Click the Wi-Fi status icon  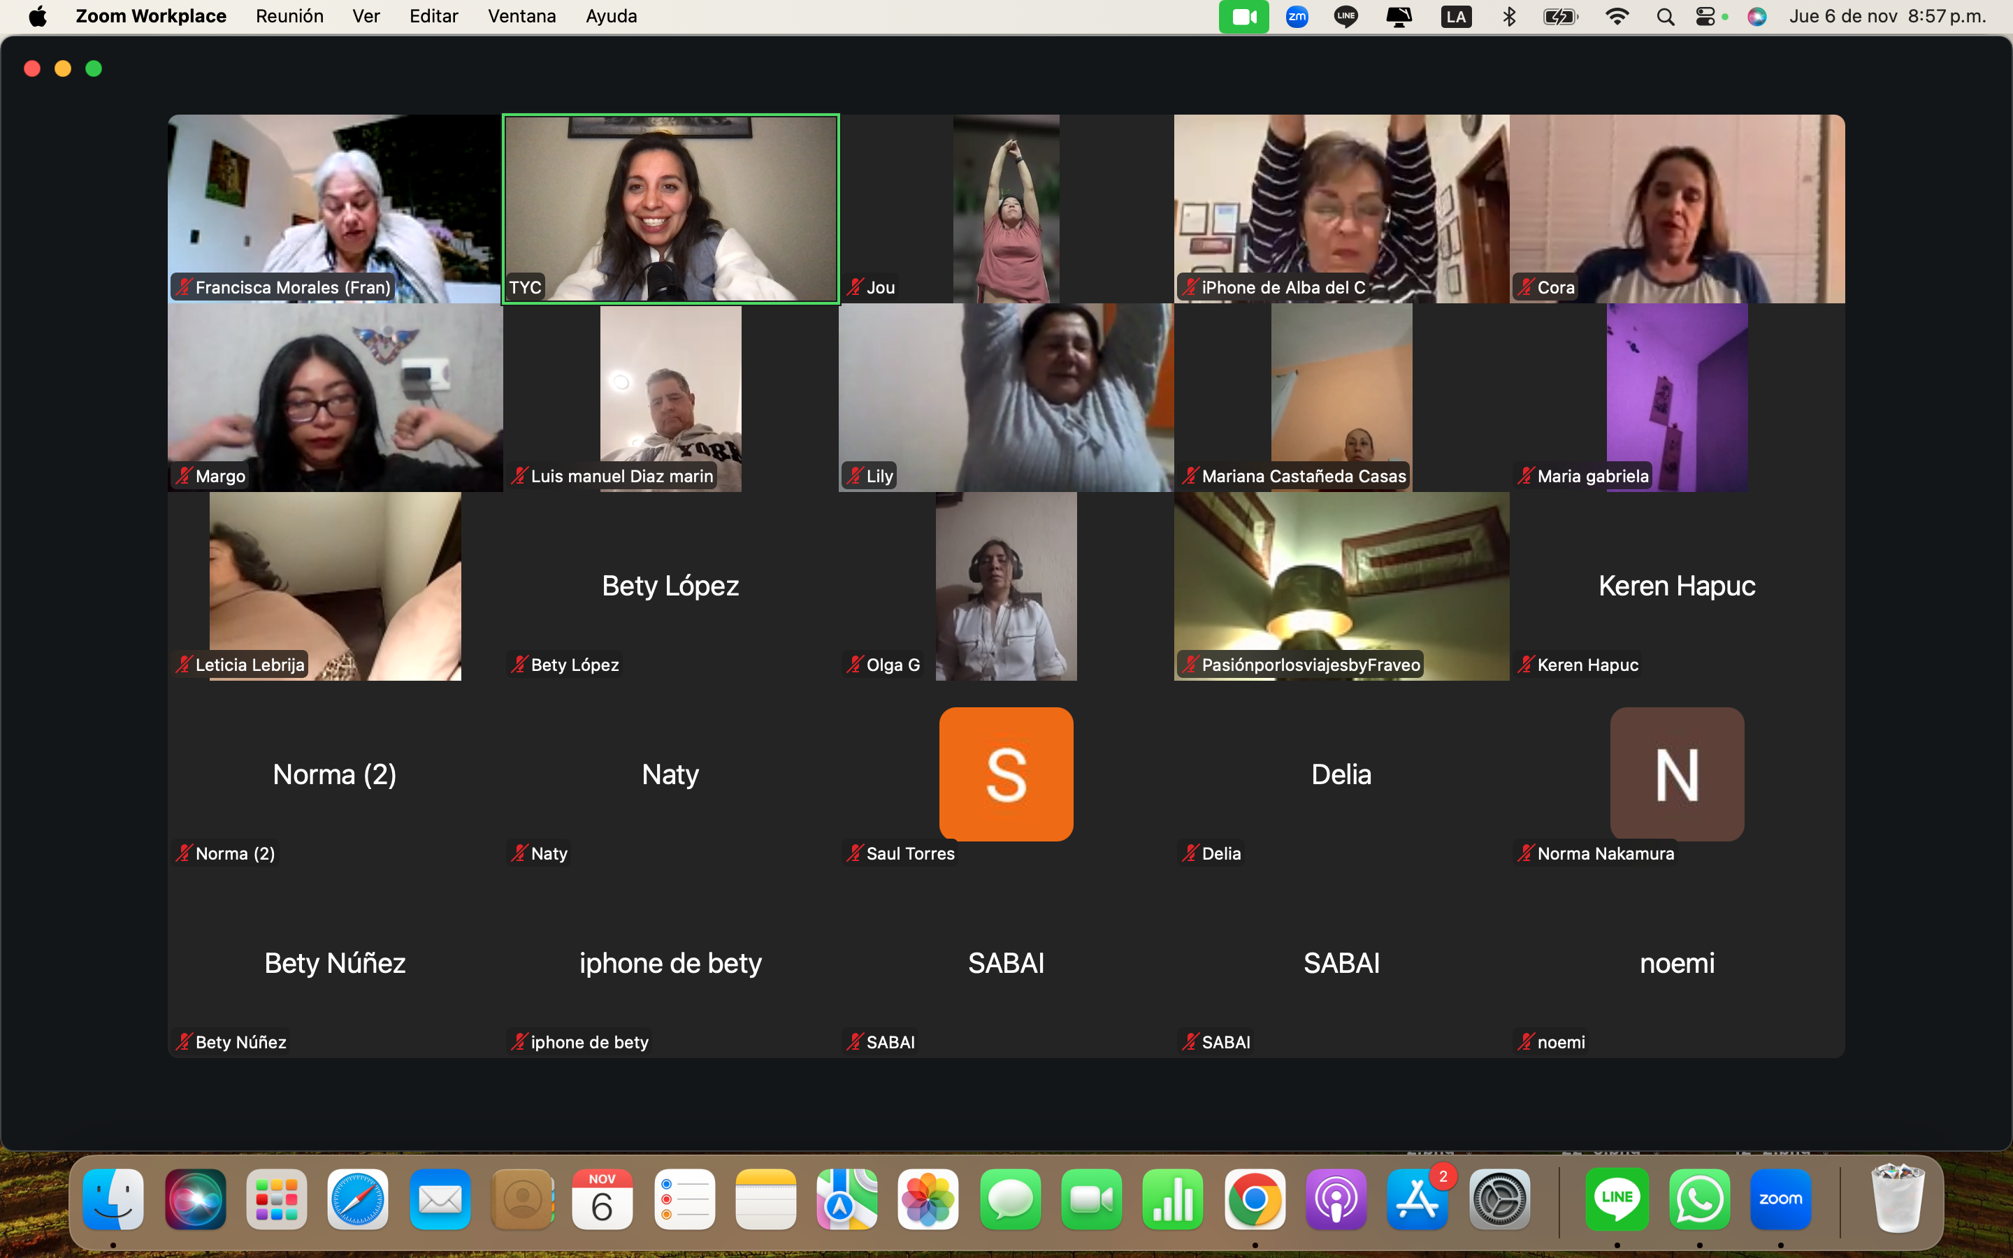pyautogui.click(x=1616, y=17)
